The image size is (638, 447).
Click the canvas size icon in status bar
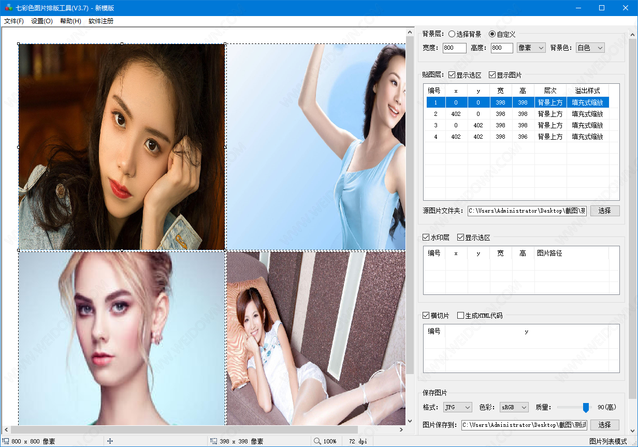pyautogui.click(x=6, y=441)
